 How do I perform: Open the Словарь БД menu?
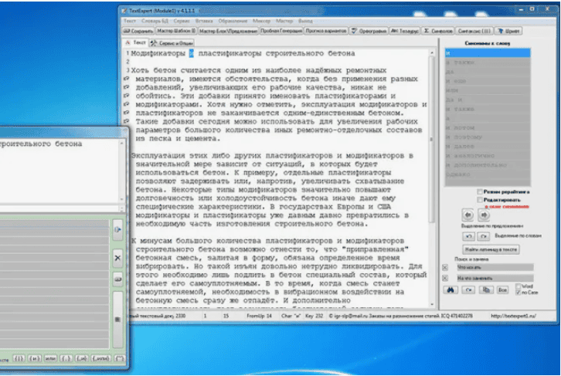coord(155,21)
